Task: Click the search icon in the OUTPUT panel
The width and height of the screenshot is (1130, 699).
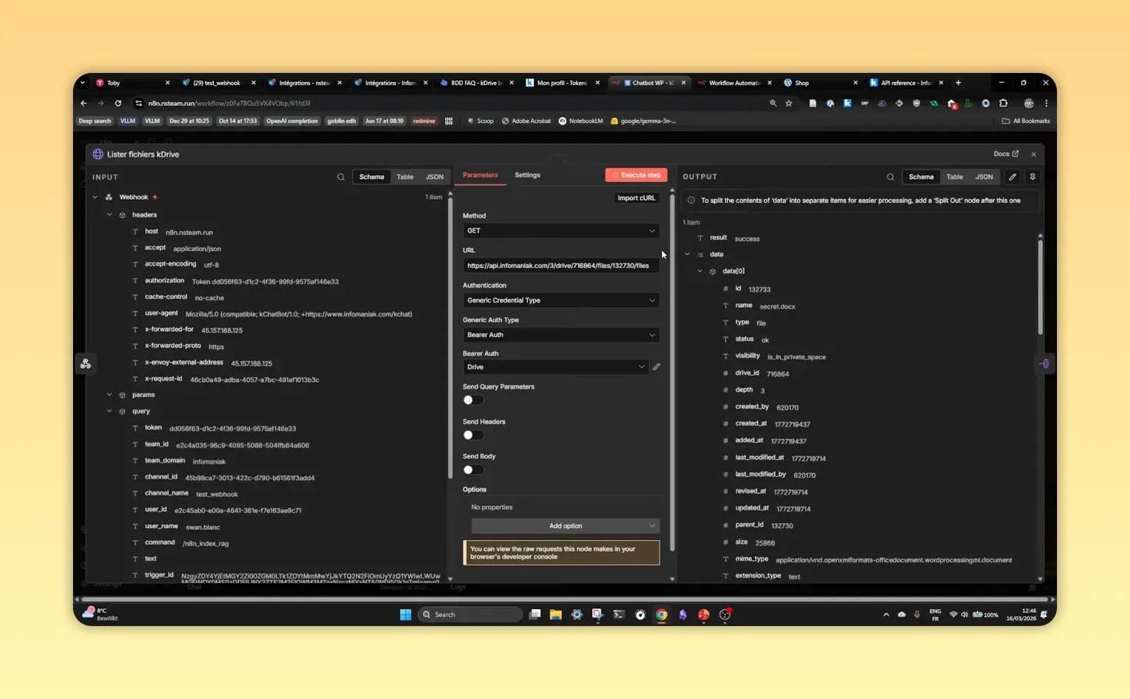Action: click(890, 177)
